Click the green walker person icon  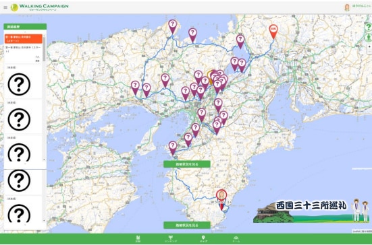click(369, 38)
